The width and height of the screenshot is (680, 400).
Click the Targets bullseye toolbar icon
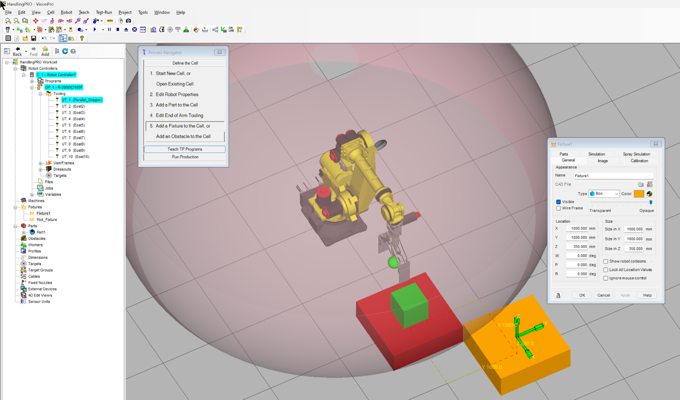click(x=170, y=29)
